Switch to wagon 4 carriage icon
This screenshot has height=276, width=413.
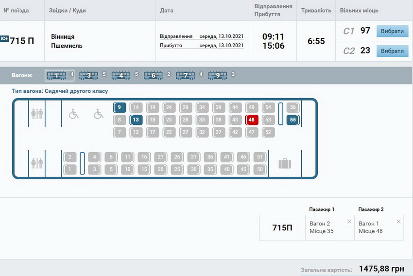pos(121,75)
